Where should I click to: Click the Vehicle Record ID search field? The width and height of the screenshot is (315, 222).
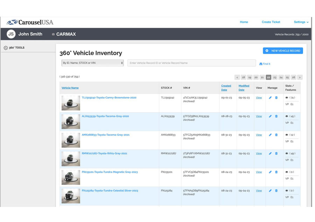(x=191, y=63)
